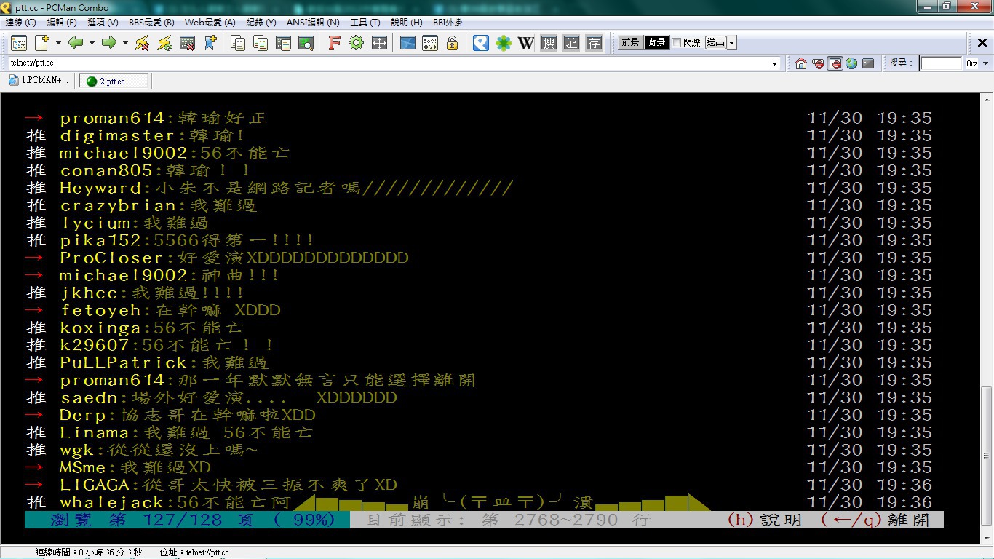Click the 位址: telnet://ptt.cc status entry
The image size is (994, 559).
194,552
